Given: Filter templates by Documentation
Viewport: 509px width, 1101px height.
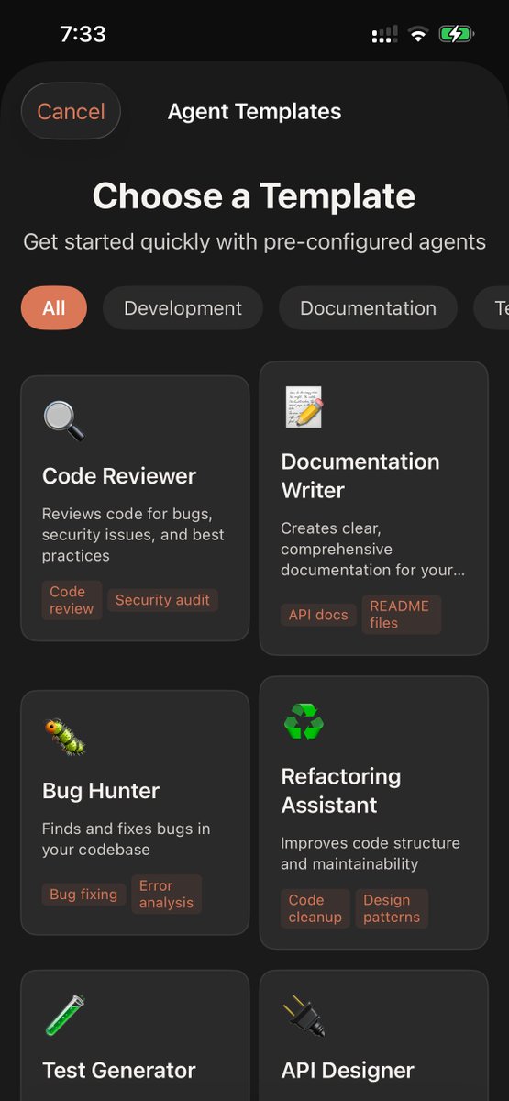Looking at the screenshot, I should coord(368,308).
